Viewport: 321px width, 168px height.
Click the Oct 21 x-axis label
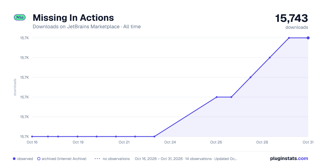[x=124, y=142]
